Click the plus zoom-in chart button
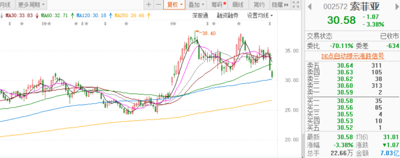This screenshot has height=158, width=400. tap(149, 4)
